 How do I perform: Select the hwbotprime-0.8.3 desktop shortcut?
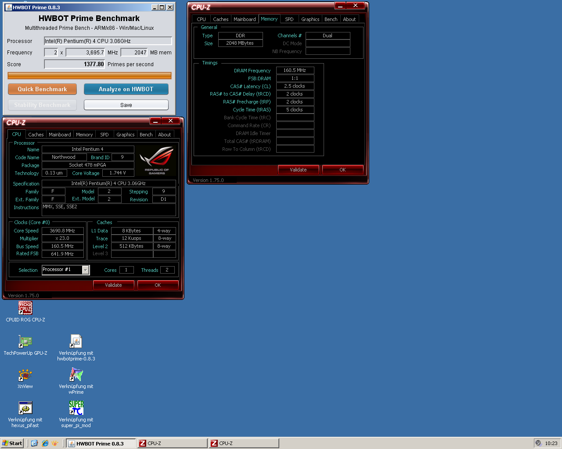click(x=76, y=342)
